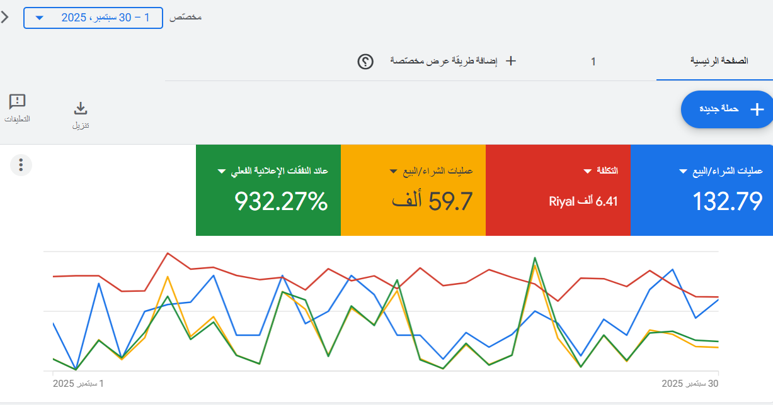The width and height of the screenshot is (773, 405).
Task: Expand blue card metric dropdown عمليات الشراء/البيع
Action: [x=721, y=170]
